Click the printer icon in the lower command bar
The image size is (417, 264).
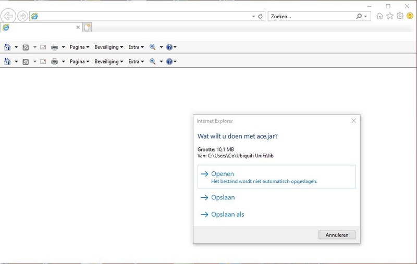54,61
